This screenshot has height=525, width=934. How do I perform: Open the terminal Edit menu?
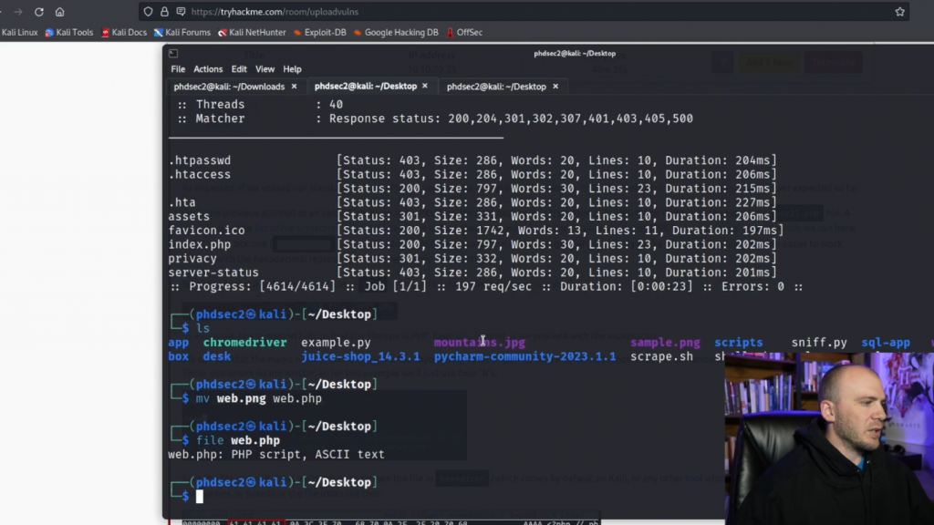(239, 69)
